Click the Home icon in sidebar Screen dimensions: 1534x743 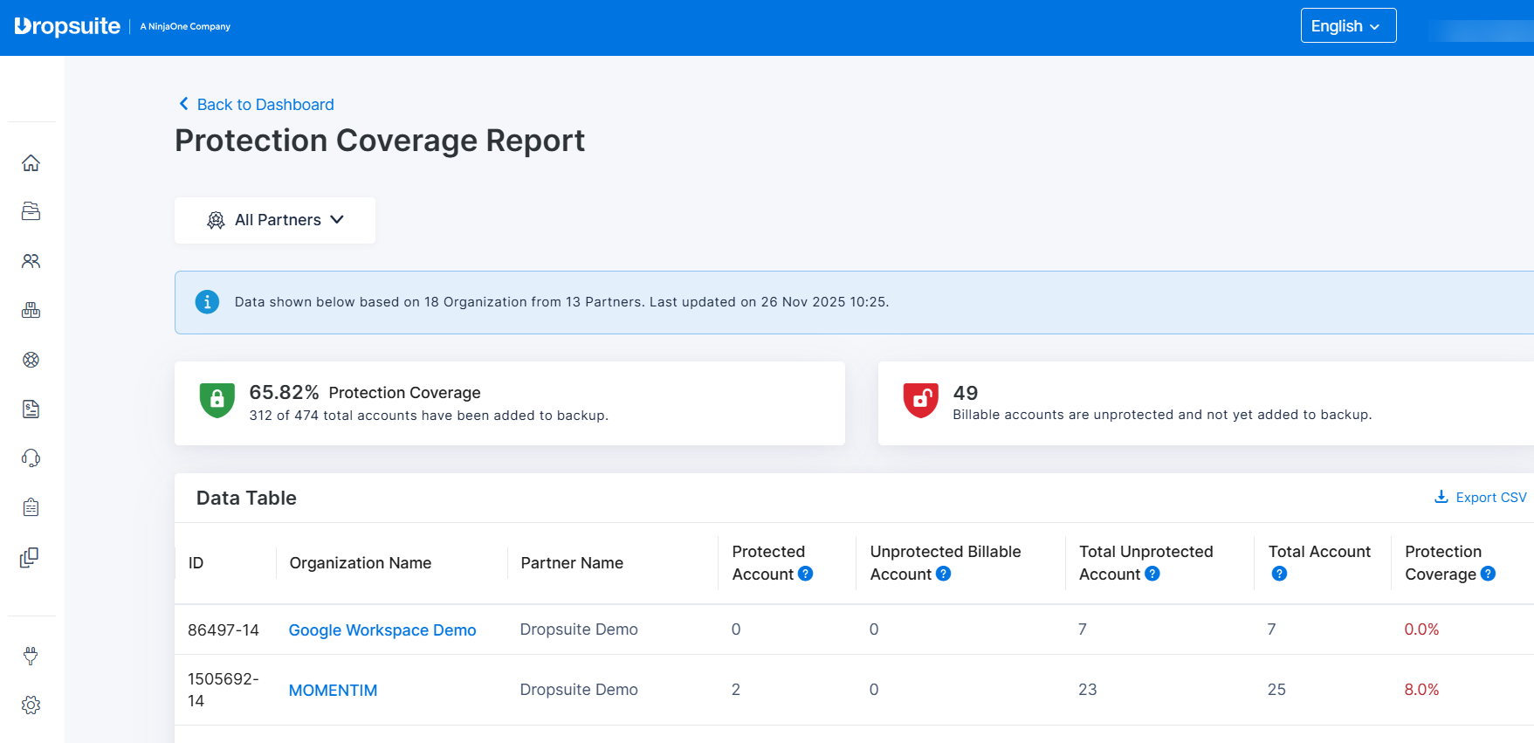click(x=31, y=163)
